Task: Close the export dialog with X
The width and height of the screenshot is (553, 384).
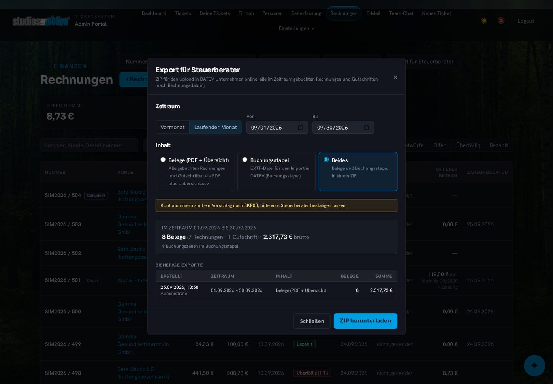Action: [395, 77]
